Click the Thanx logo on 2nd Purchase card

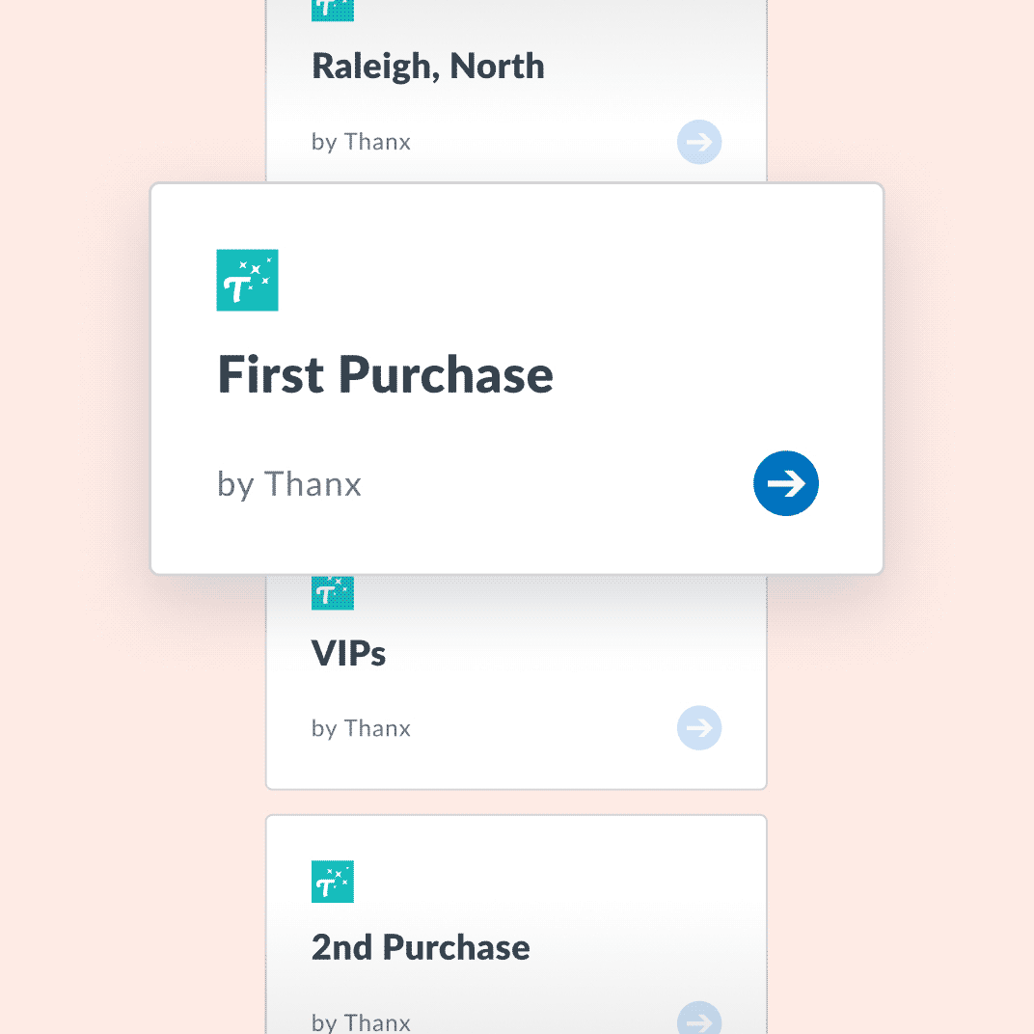[333, 882]
